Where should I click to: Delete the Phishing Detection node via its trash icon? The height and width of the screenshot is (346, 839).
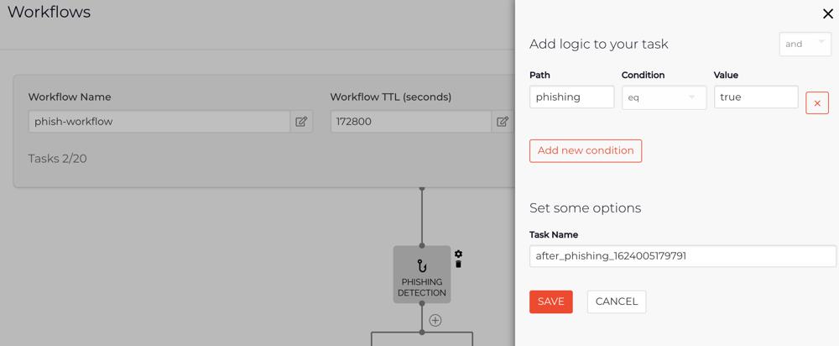(458, 265)
